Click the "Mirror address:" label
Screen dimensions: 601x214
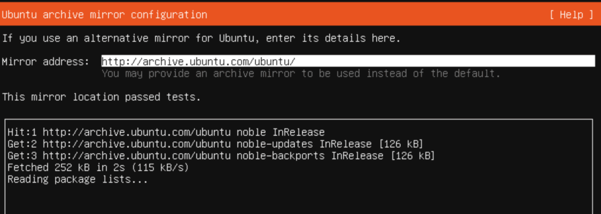(46, 61)
